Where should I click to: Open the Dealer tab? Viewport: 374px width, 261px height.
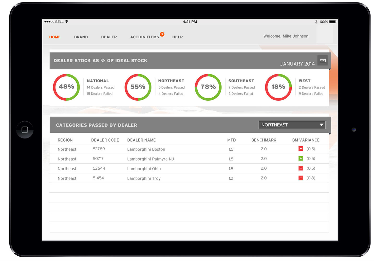pos(109,37)
